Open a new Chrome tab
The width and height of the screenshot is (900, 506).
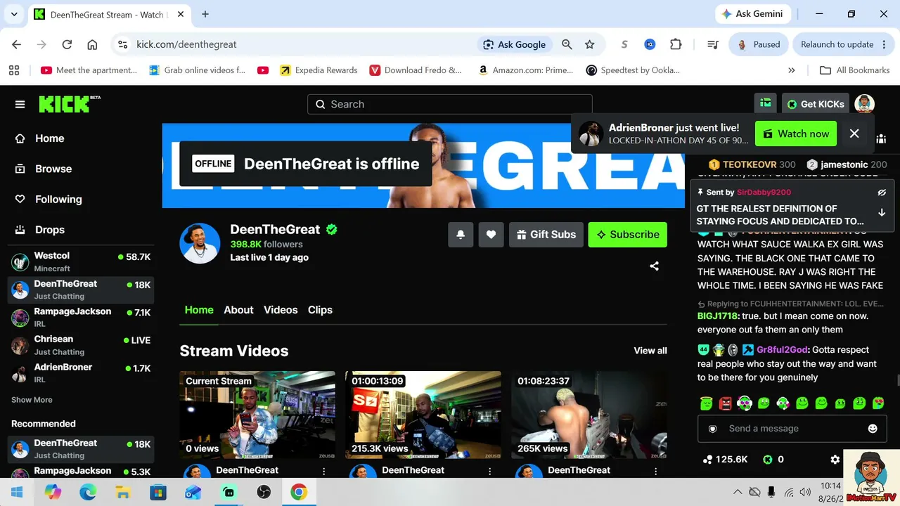pyautogui.click(x=205, y=14)
